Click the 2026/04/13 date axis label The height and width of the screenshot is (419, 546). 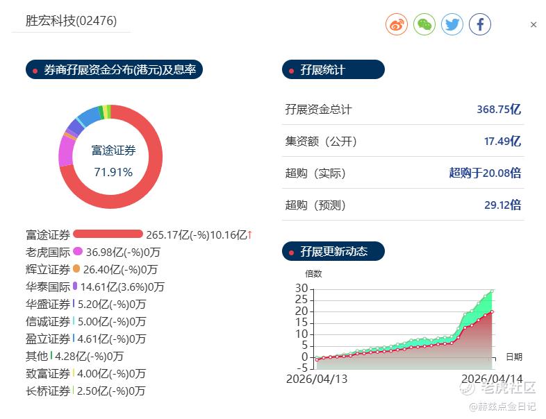[317, 379]
